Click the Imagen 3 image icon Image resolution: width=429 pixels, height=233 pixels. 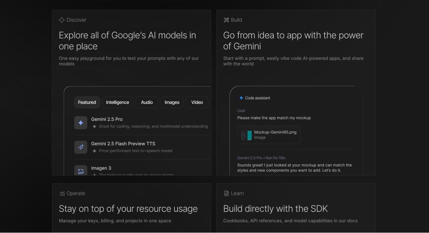pos(81,171)
